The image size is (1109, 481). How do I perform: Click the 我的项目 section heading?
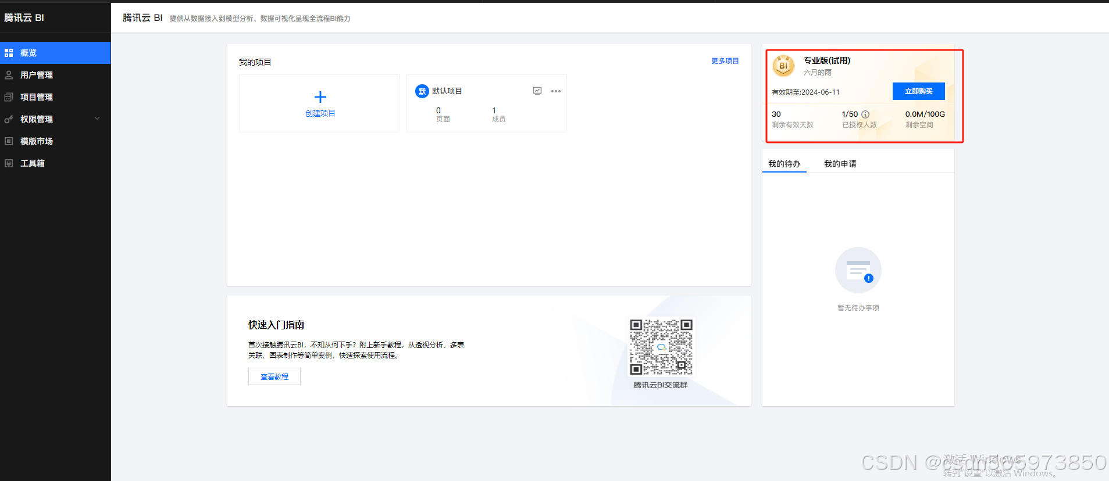pyautogui.click(x=255, y=62)
